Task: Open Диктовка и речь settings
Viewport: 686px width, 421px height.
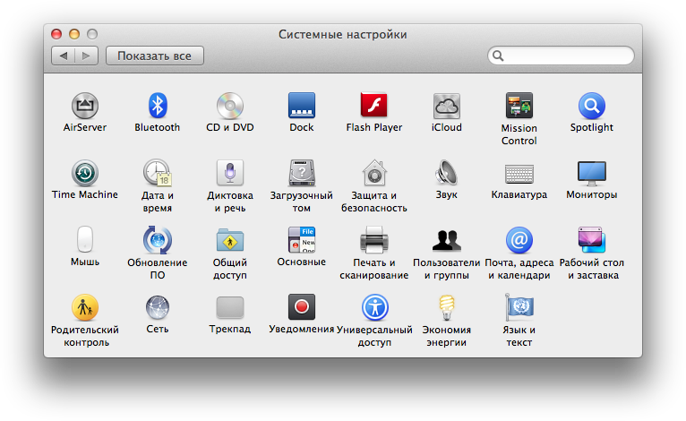Action: coord(229,173)
